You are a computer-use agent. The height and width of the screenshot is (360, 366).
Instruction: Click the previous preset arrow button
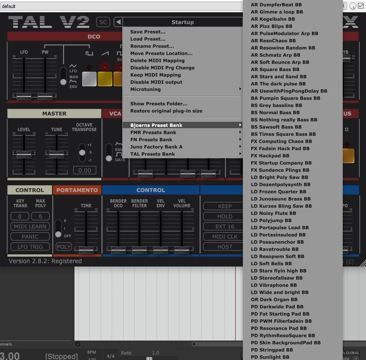118,22
